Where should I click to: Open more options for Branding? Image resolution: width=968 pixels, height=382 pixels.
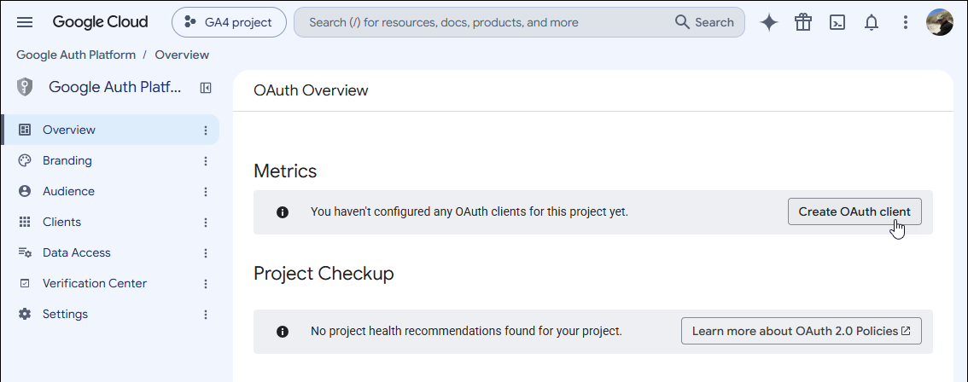click(x=206, y=161)
